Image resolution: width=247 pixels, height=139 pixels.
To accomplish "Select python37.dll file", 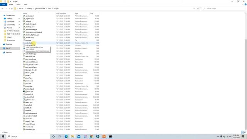I will (x=30, y=97).
